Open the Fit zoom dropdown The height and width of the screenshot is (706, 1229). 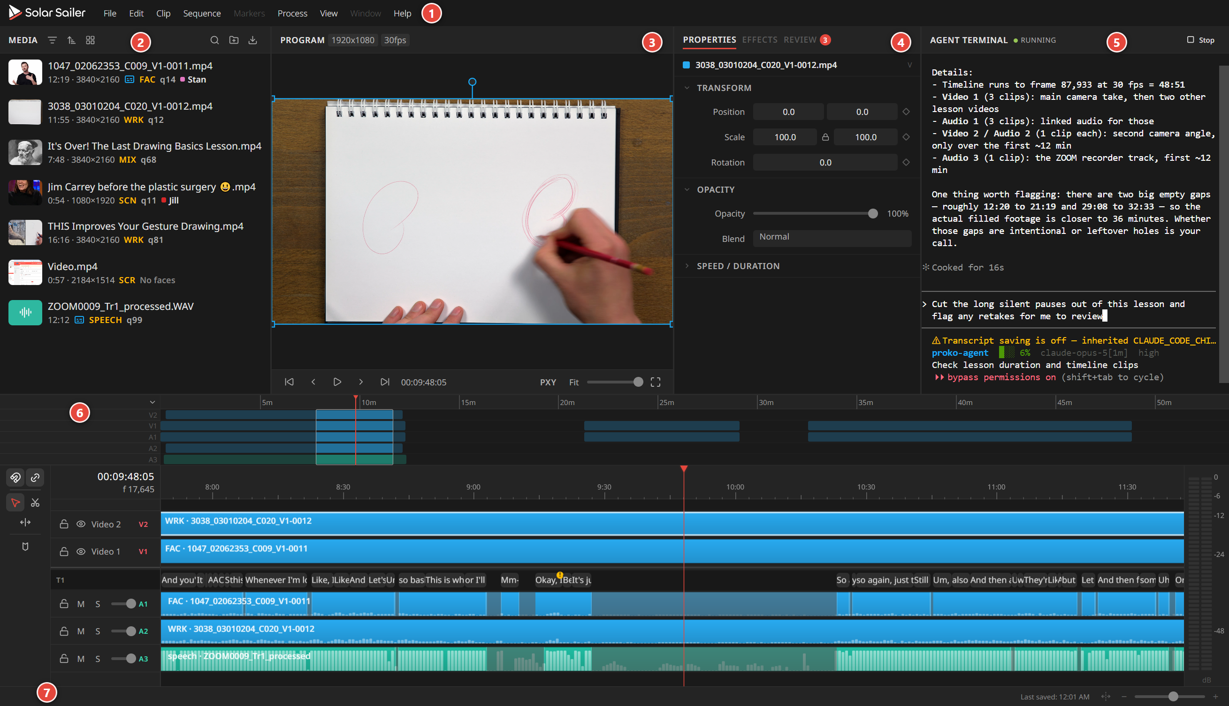coord(574,382)
